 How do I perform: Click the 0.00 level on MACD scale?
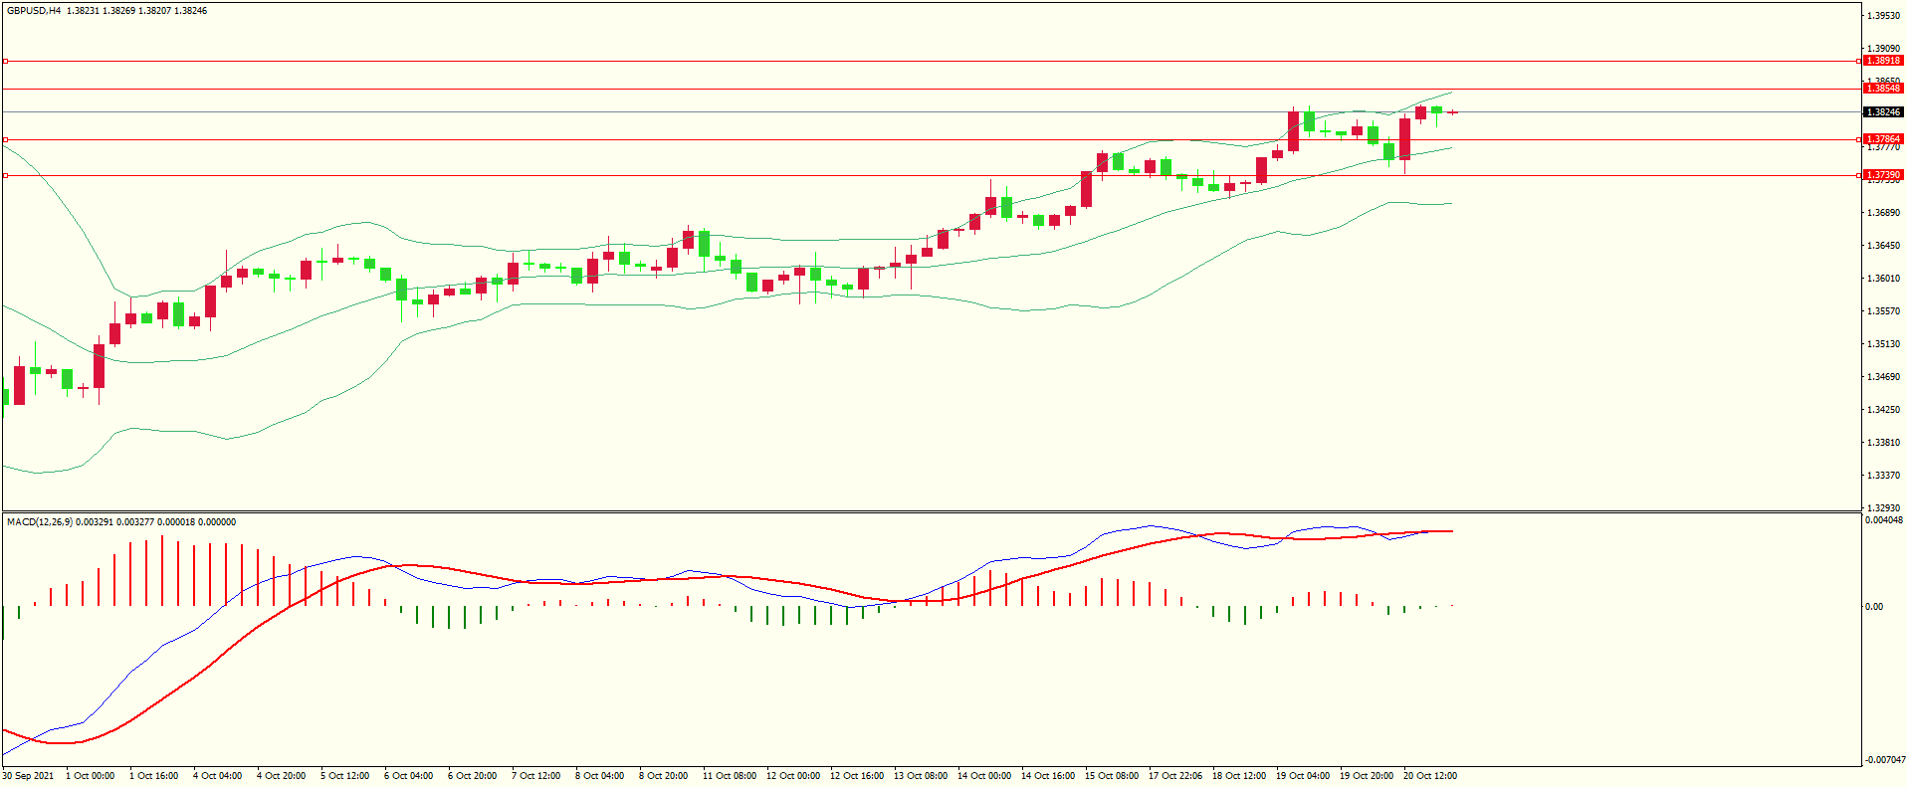[x=1874, y=606]
